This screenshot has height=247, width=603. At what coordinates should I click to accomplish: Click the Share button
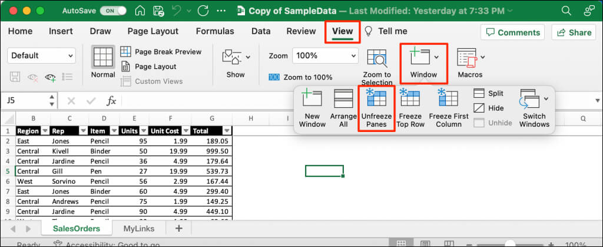pos(574,32)
